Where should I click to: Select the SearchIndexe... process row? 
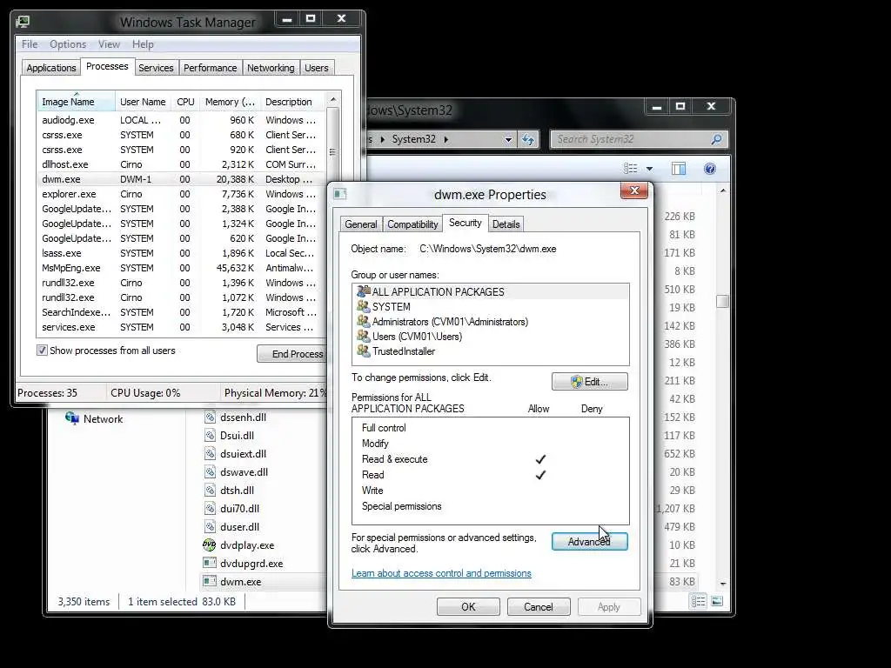coord(181,312)
